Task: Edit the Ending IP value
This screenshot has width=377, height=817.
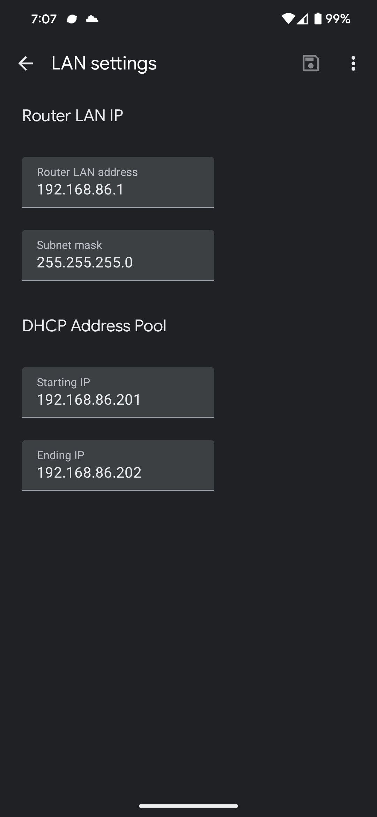Action: point(118,464)
